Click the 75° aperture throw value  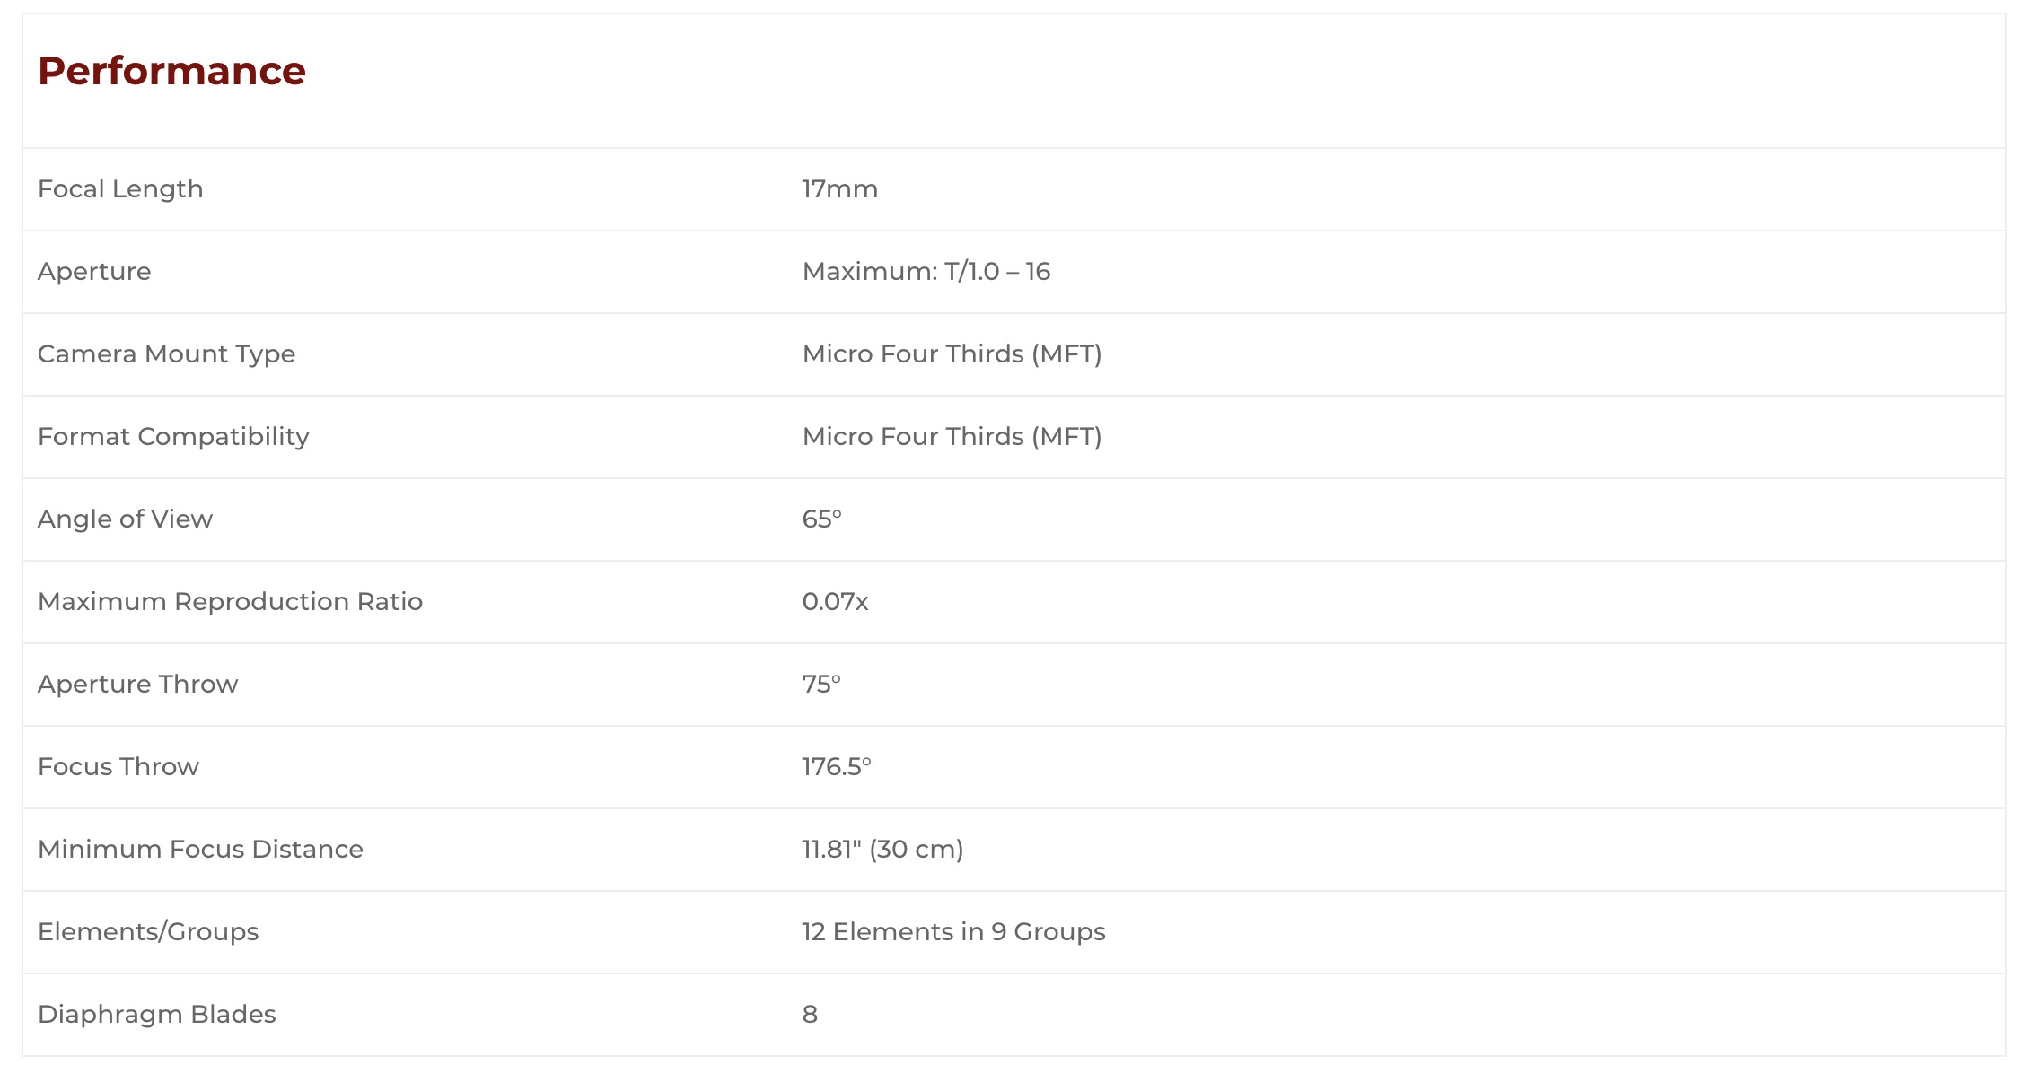[x=821, y=685]
